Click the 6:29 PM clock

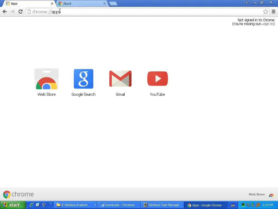click(268, 205)
